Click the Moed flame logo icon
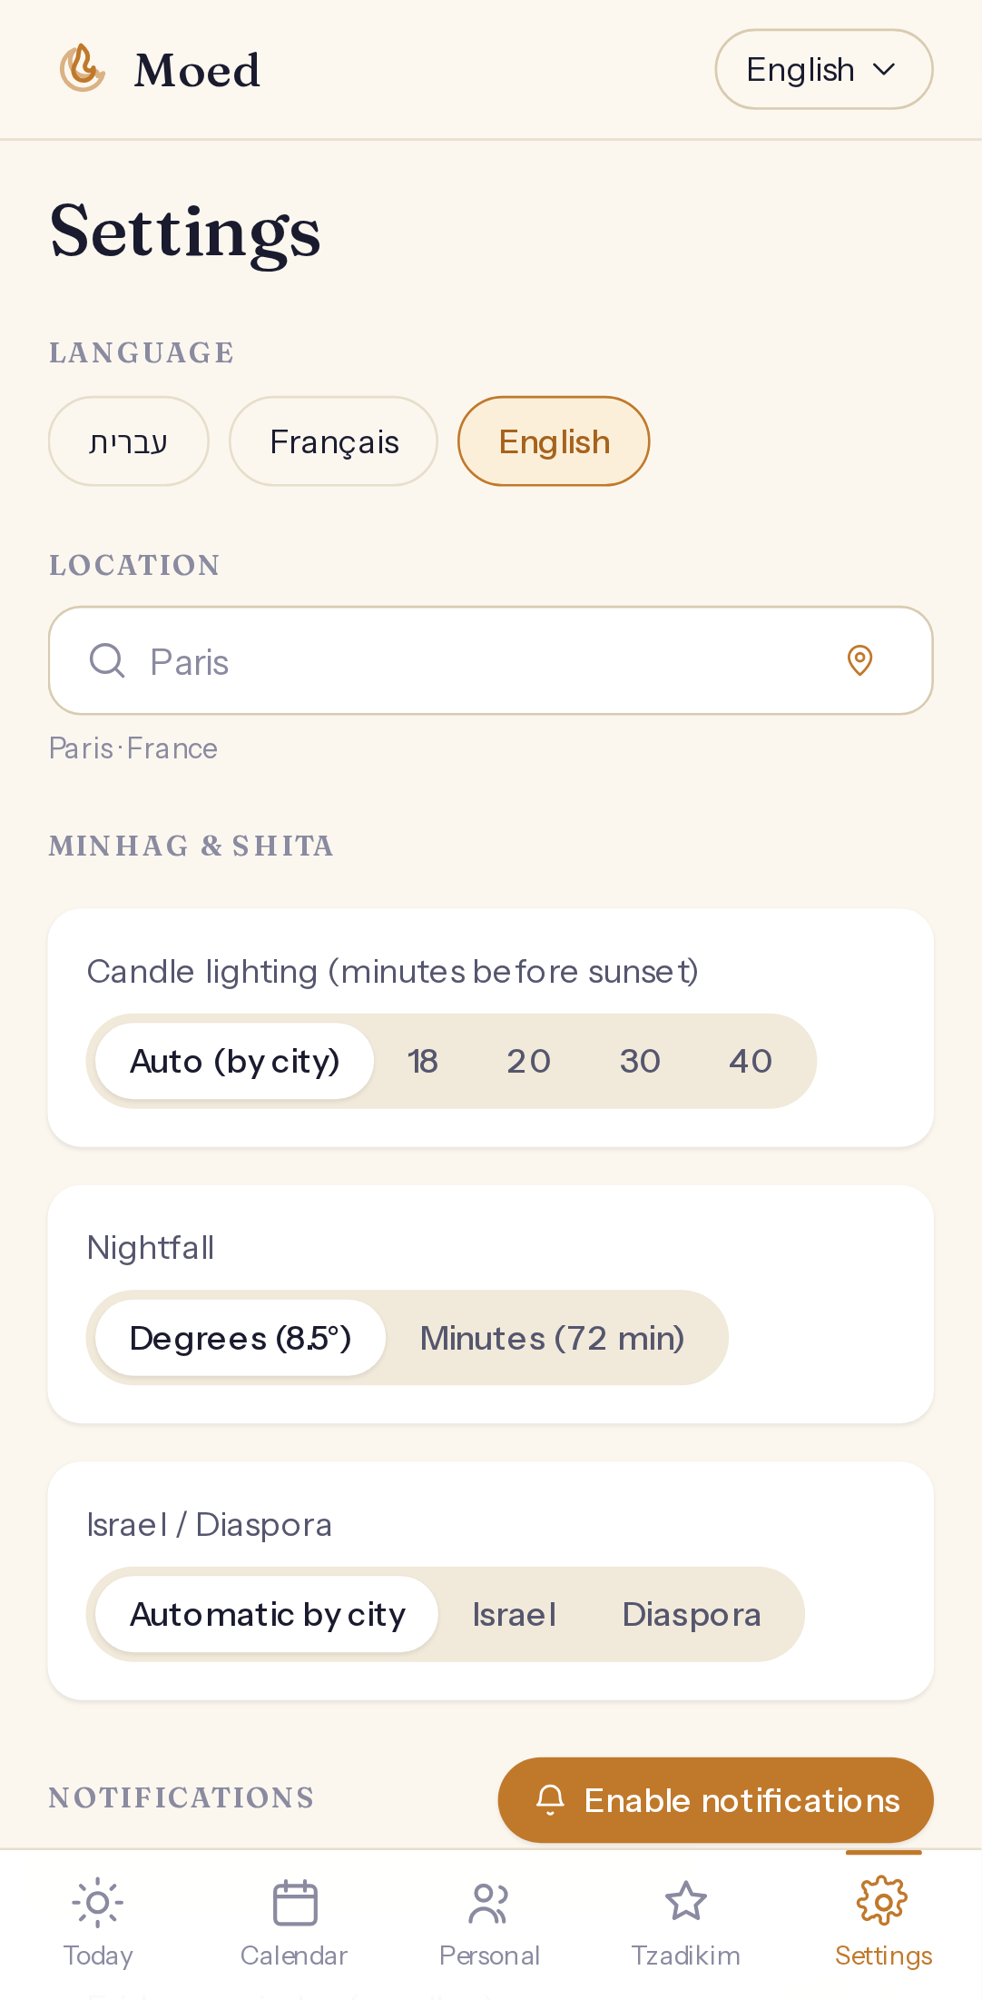The height and width of the screenshot is (2000, 982). tap(83, 69)
